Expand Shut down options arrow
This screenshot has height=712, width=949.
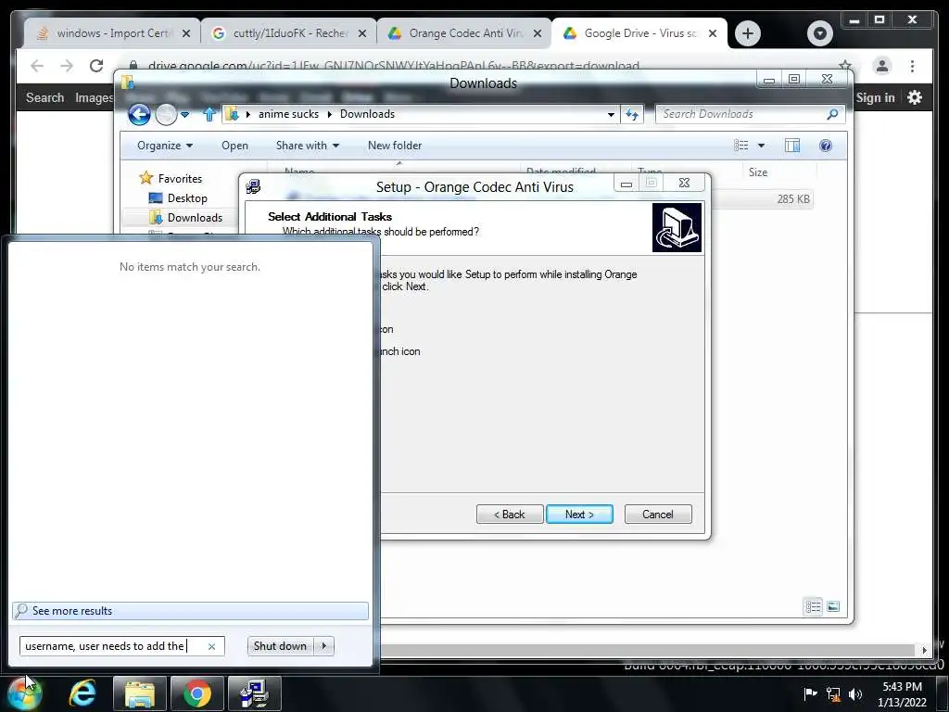pos(323,646)
